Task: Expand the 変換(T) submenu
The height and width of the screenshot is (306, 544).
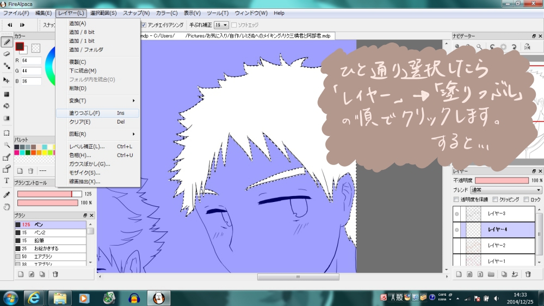Action: coord(98,101)
